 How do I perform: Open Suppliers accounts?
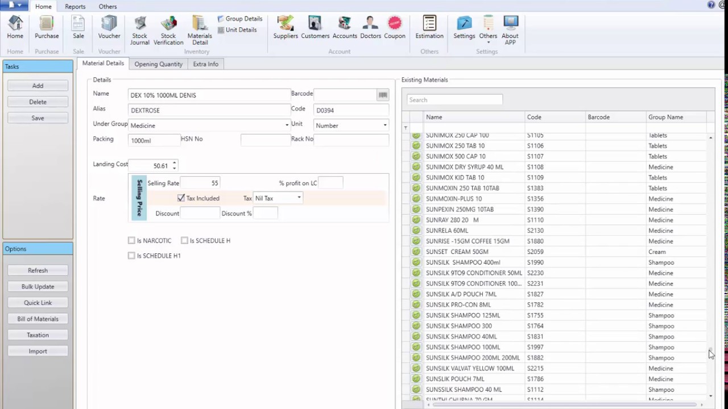click(x=286, y=27)
